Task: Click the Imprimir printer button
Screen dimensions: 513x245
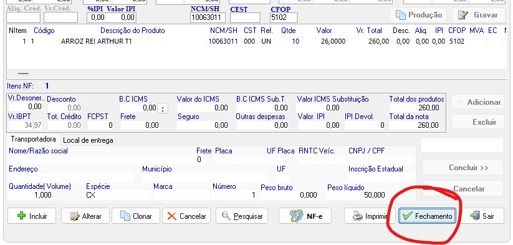Action: coord(370,216)
